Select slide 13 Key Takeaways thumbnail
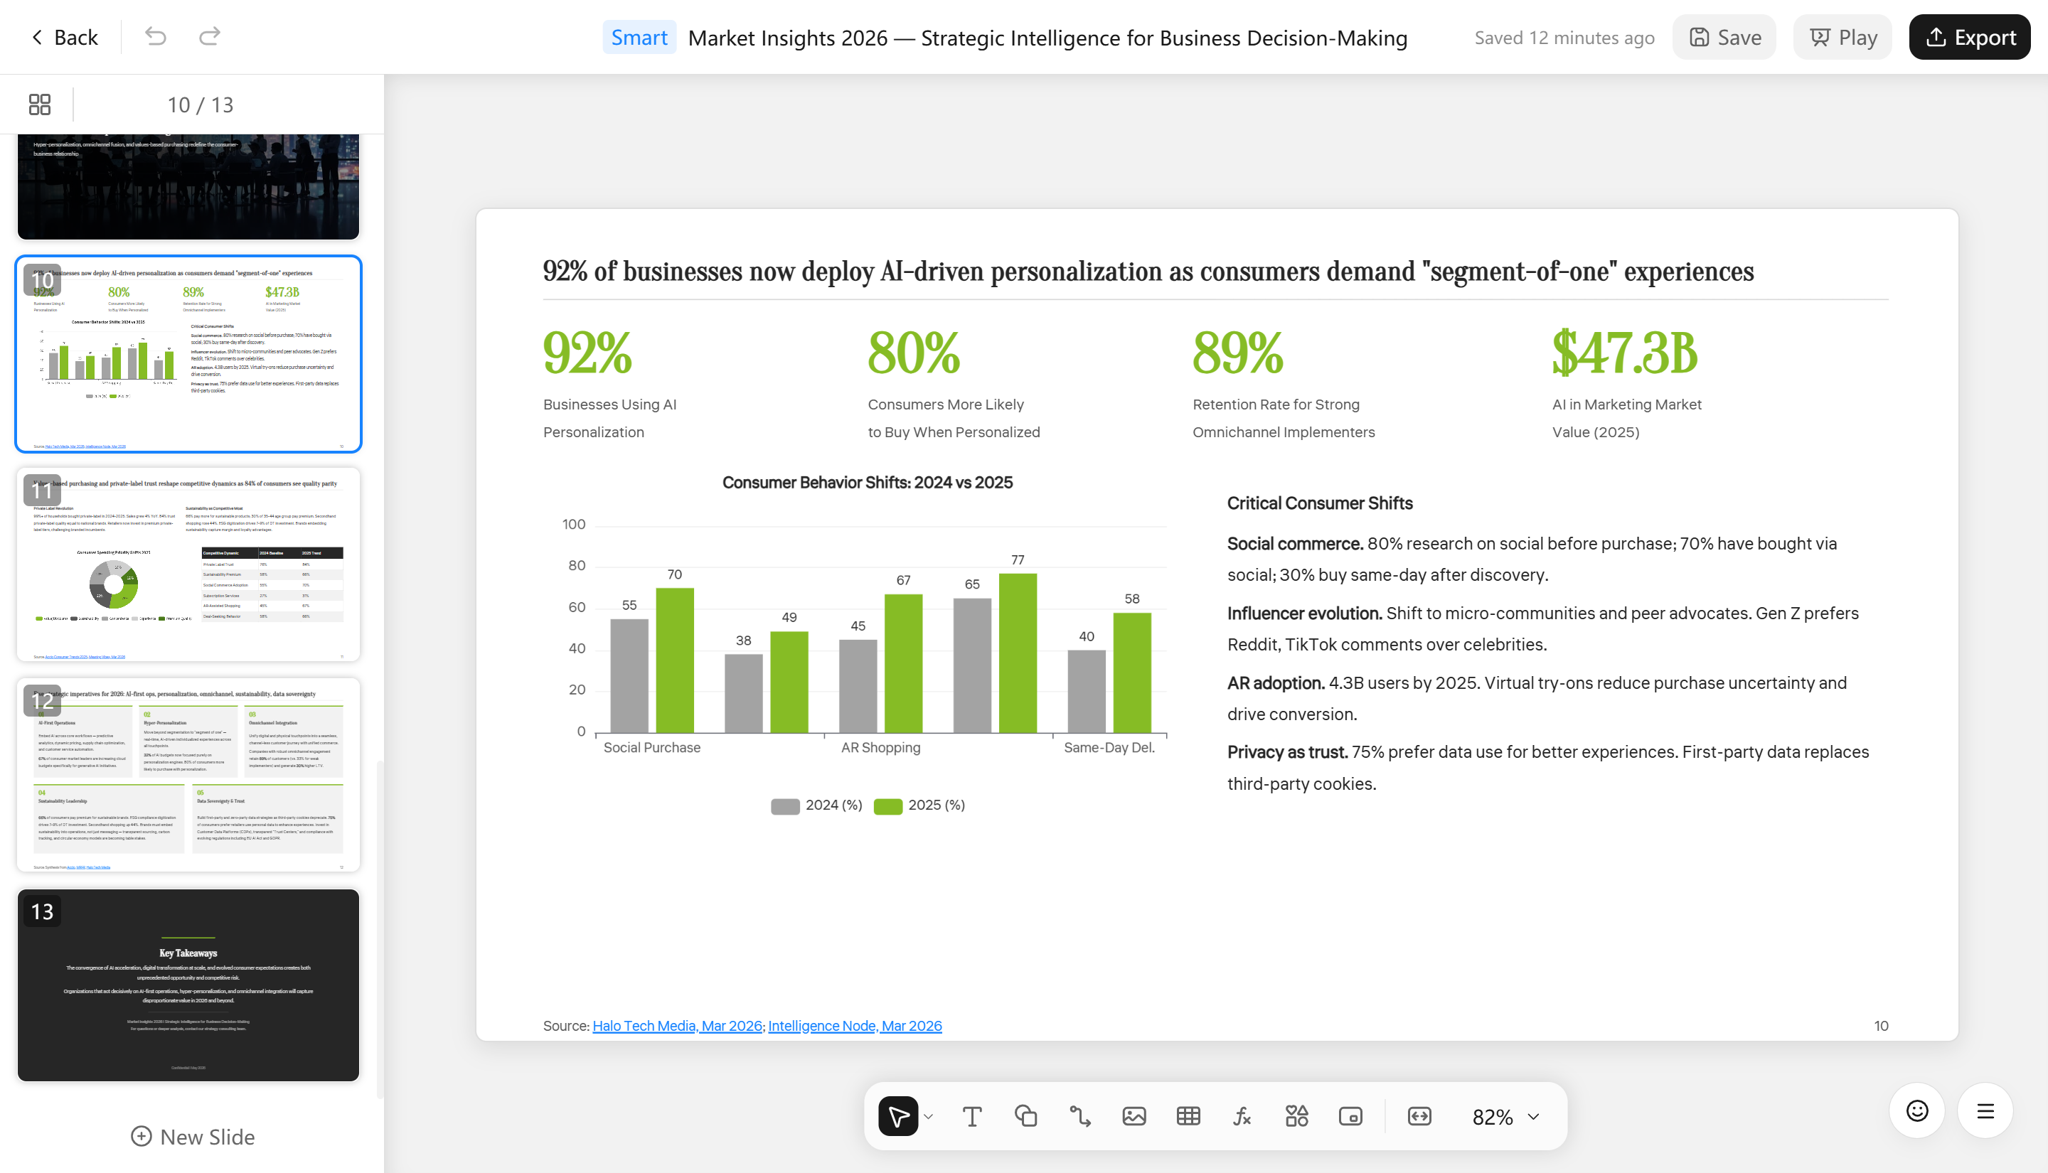 pyautogui.click(x=188, y=985)
